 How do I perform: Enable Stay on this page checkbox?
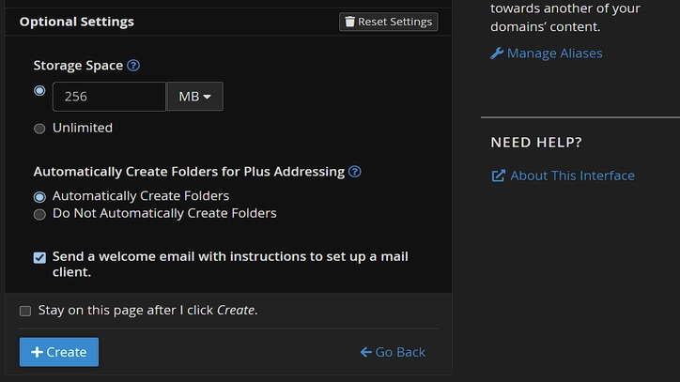pyautogui.click(x=25, y=311)
